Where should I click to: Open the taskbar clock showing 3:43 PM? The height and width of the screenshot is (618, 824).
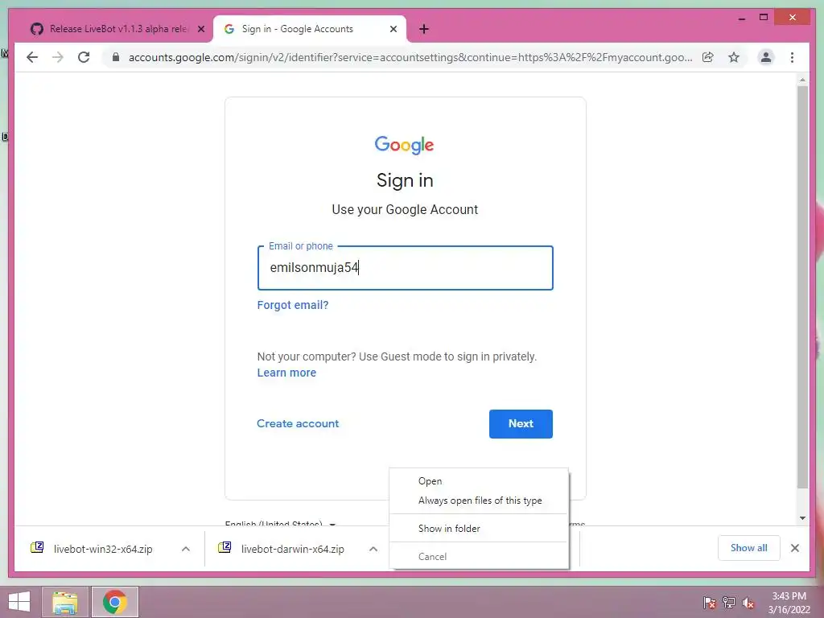789,603
